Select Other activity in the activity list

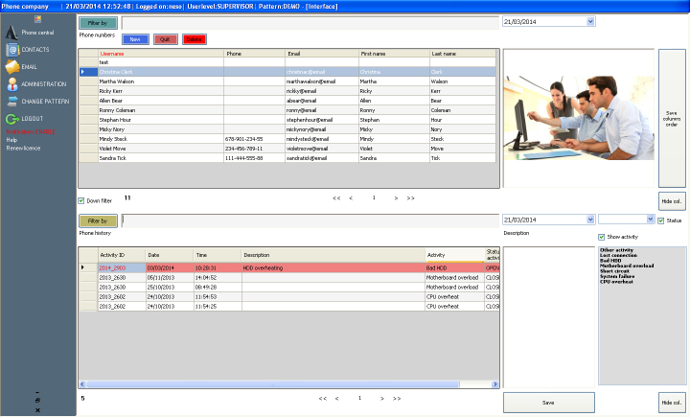tap(616, 250)
